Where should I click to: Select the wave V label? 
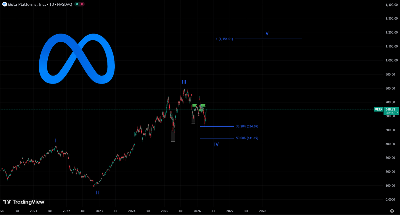[x=267, y=33]
